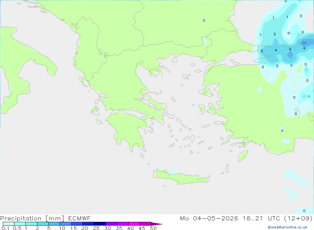This screenshot has height=230, width=314.
Task: Select the 20–25 mm dark blue swatch
Action: pos(89,224)
